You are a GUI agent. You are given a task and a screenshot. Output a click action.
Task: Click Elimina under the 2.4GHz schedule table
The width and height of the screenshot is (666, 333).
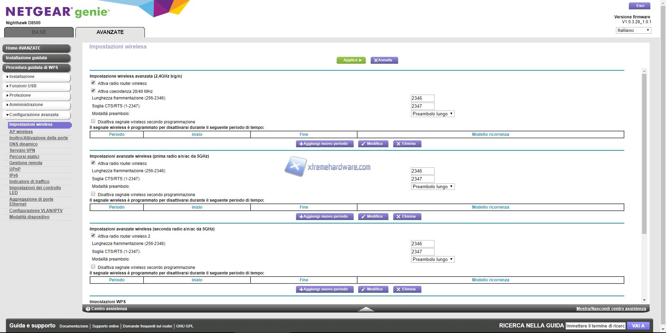[407, 144]
